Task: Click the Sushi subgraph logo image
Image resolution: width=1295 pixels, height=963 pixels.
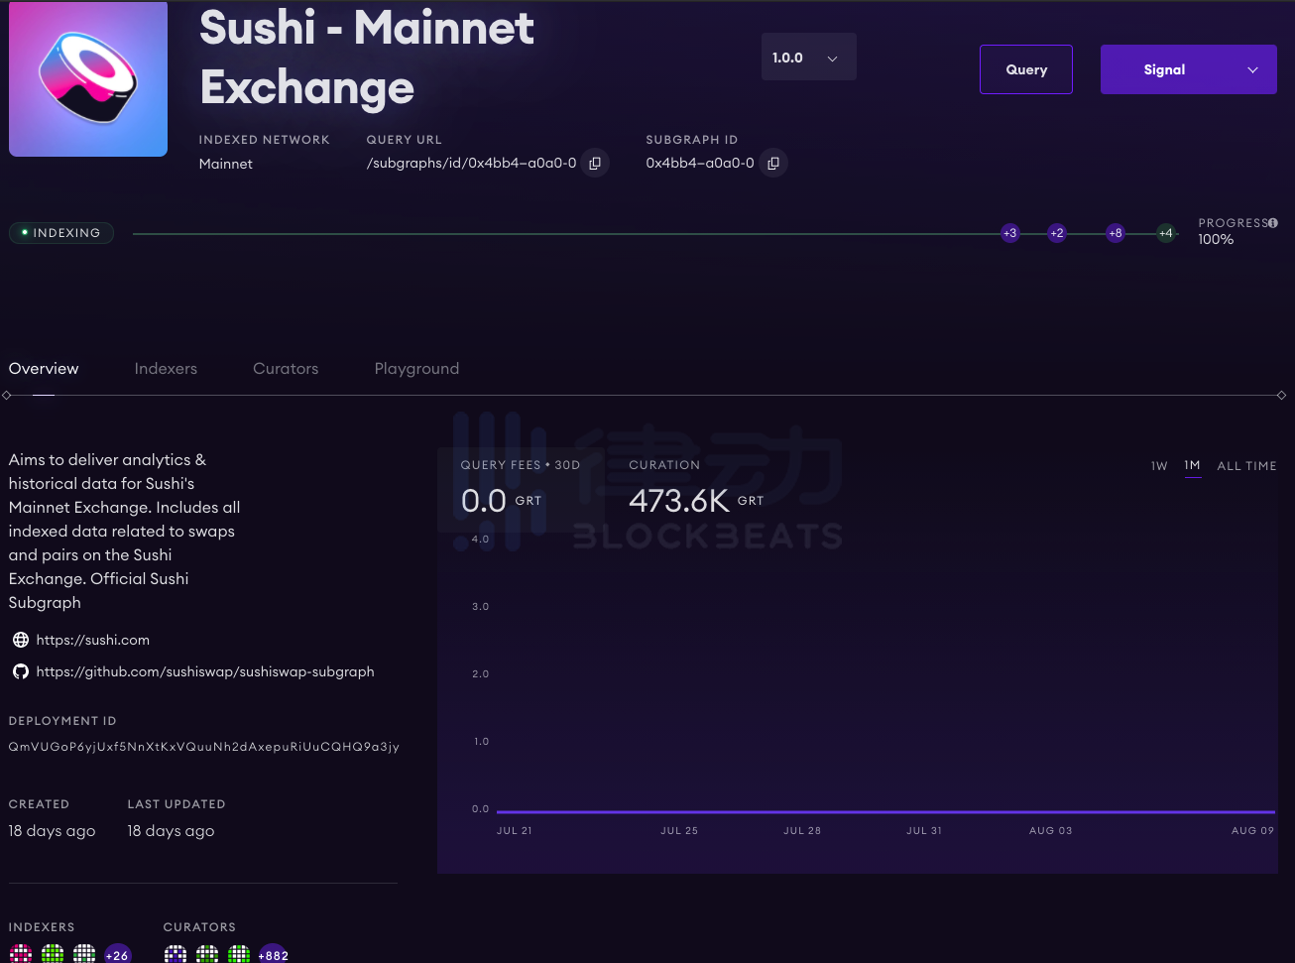Action: pos(88,79)
